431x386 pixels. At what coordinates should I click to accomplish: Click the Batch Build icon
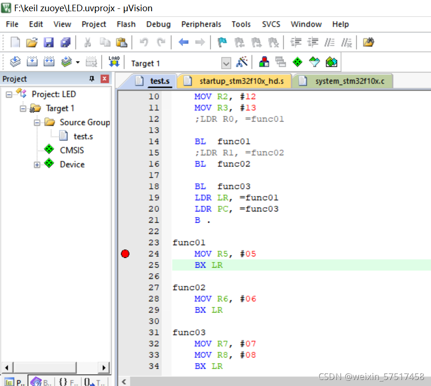click(66, 62)
